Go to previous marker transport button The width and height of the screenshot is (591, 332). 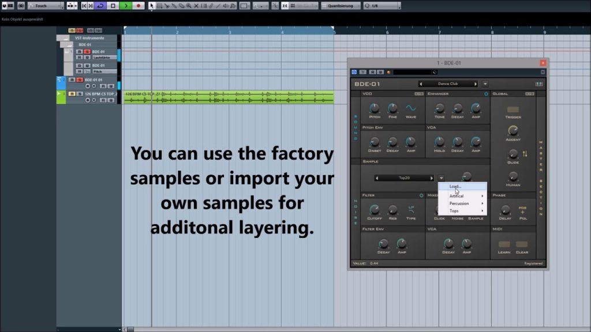pos(84,6)
